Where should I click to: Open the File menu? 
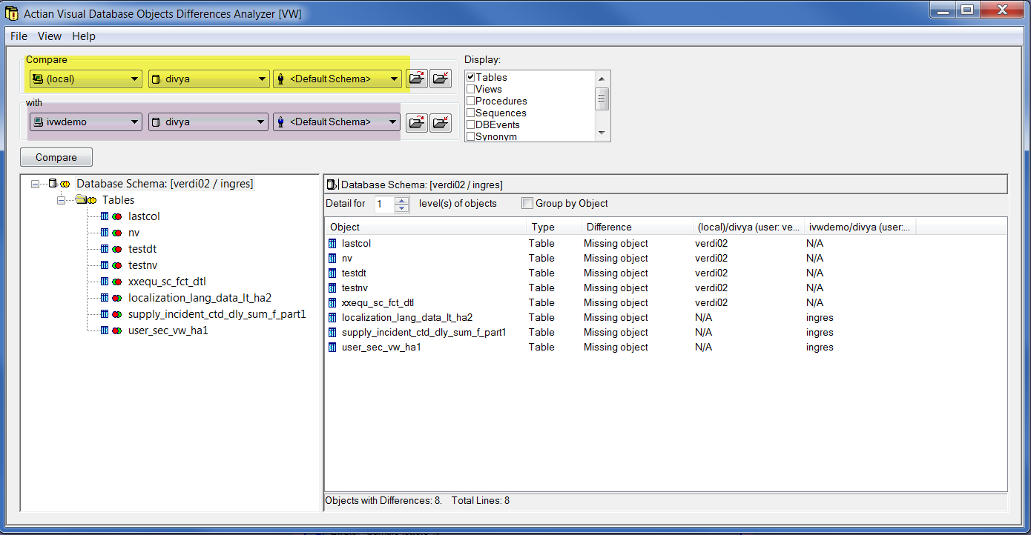19,36
